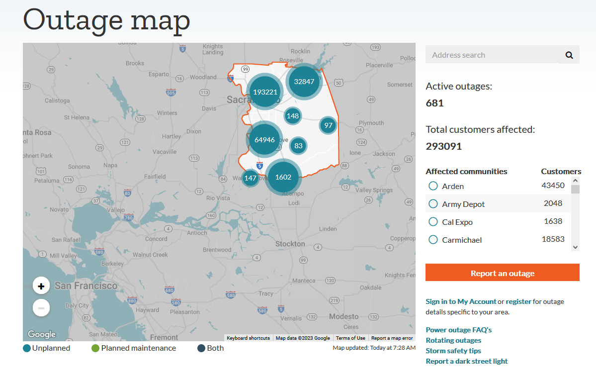
Task: Open the 64946 outage cluster marker
Action: (264, 140)
